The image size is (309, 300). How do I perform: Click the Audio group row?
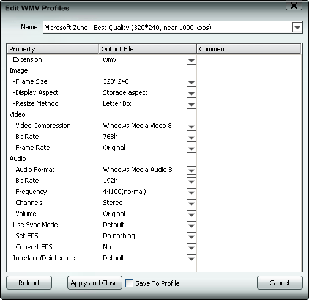[x=154, y=159]
